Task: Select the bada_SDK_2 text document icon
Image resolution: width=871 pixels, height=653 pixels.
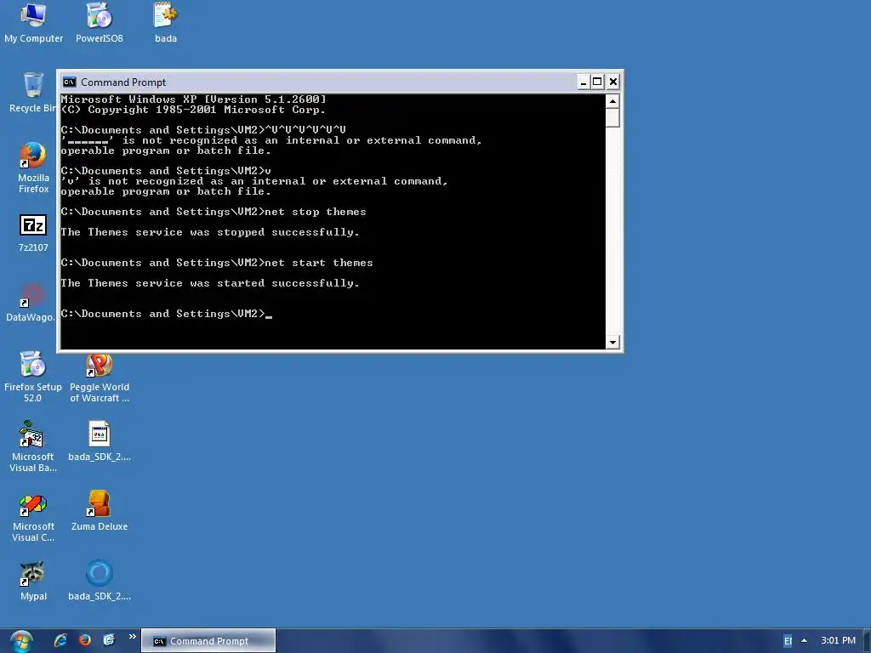Action: (100, 441)
